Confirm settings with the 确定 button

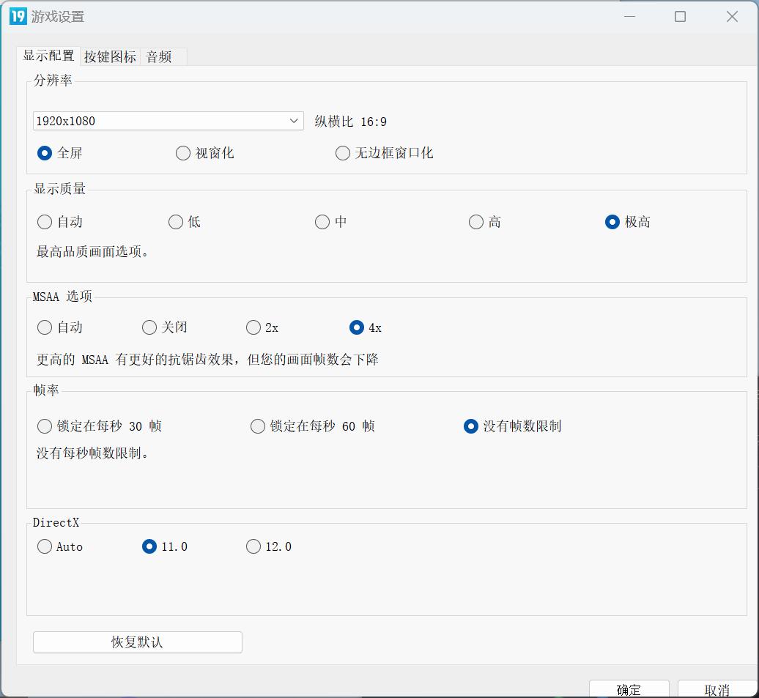[x=628, y=689]
